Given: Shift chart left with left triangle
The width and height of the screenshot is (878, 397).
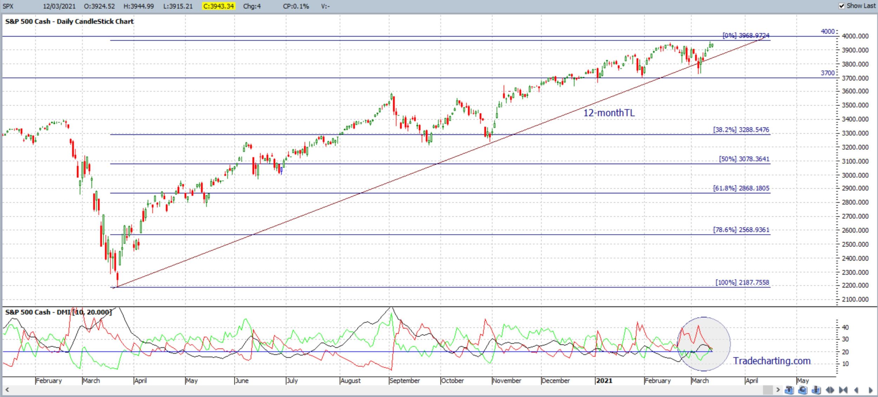Looking at the screenshot, I should 856,390.
